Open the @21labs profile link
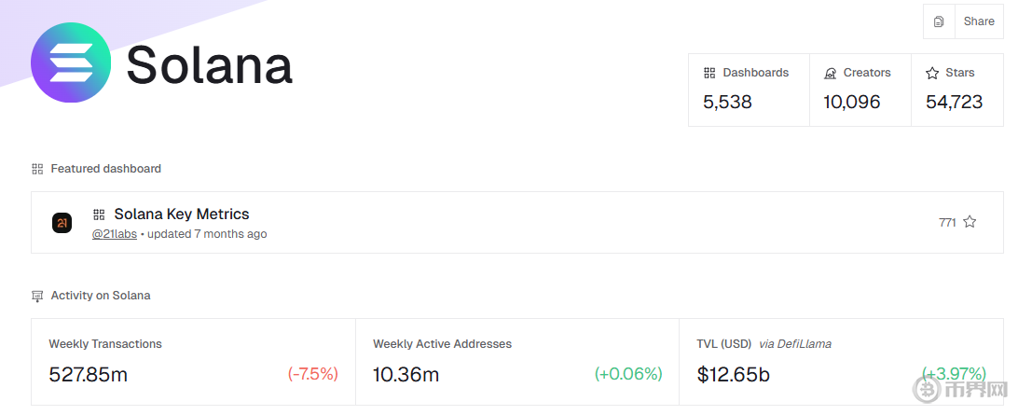 point(114,234)
